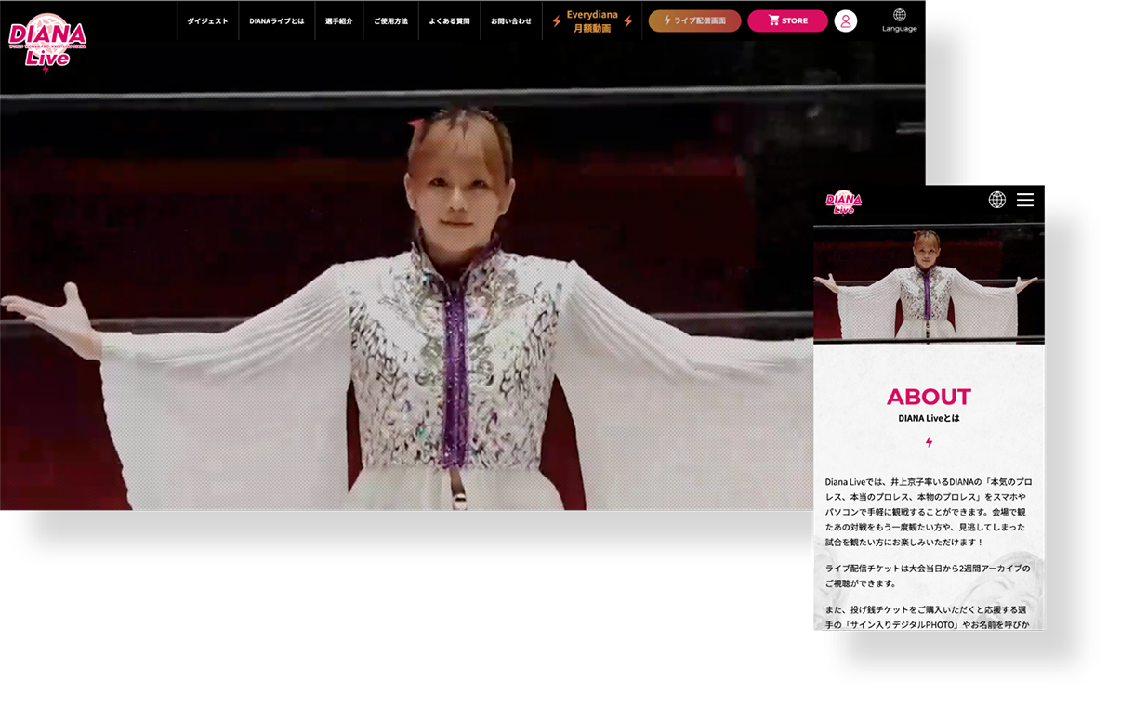Image resolution: width=1134 pixels, height=706 pixels.
Task: Open the user account profile icon
Action: coord(845,21)
